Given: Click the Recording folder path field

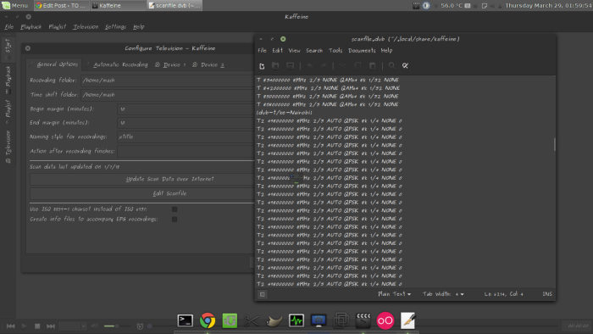Looking at the screenshot, I should (x=167, y=81).
